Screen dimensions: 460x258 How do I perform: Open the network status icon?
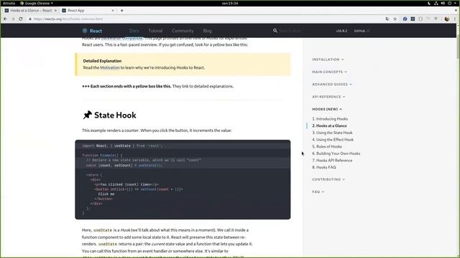point(436,3)
